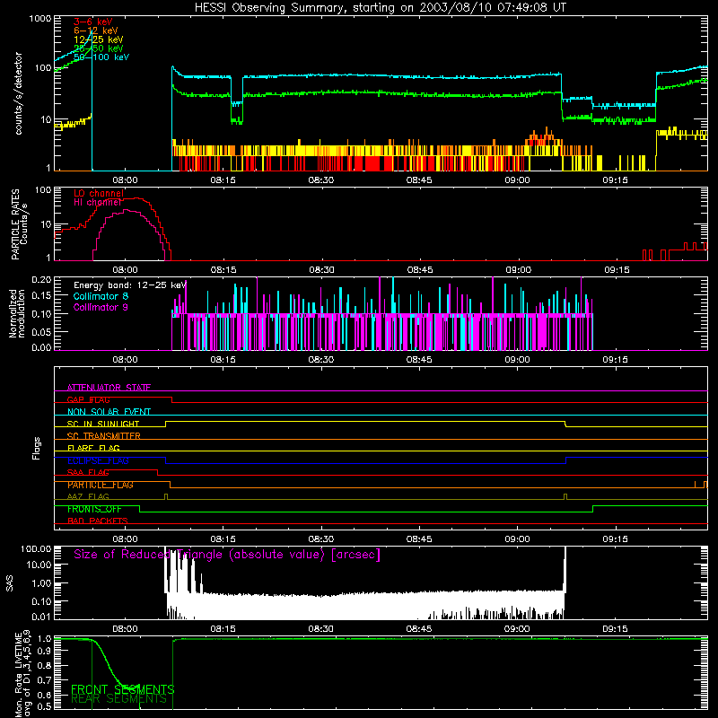The width and height of the screenshot is (718, 718).
Task: Click the 'BAD_PACKETS' flag label
Action: [98, 521]
